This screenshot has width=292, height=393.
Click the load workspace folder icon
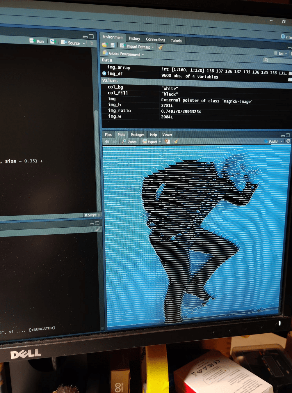point(104,45)
